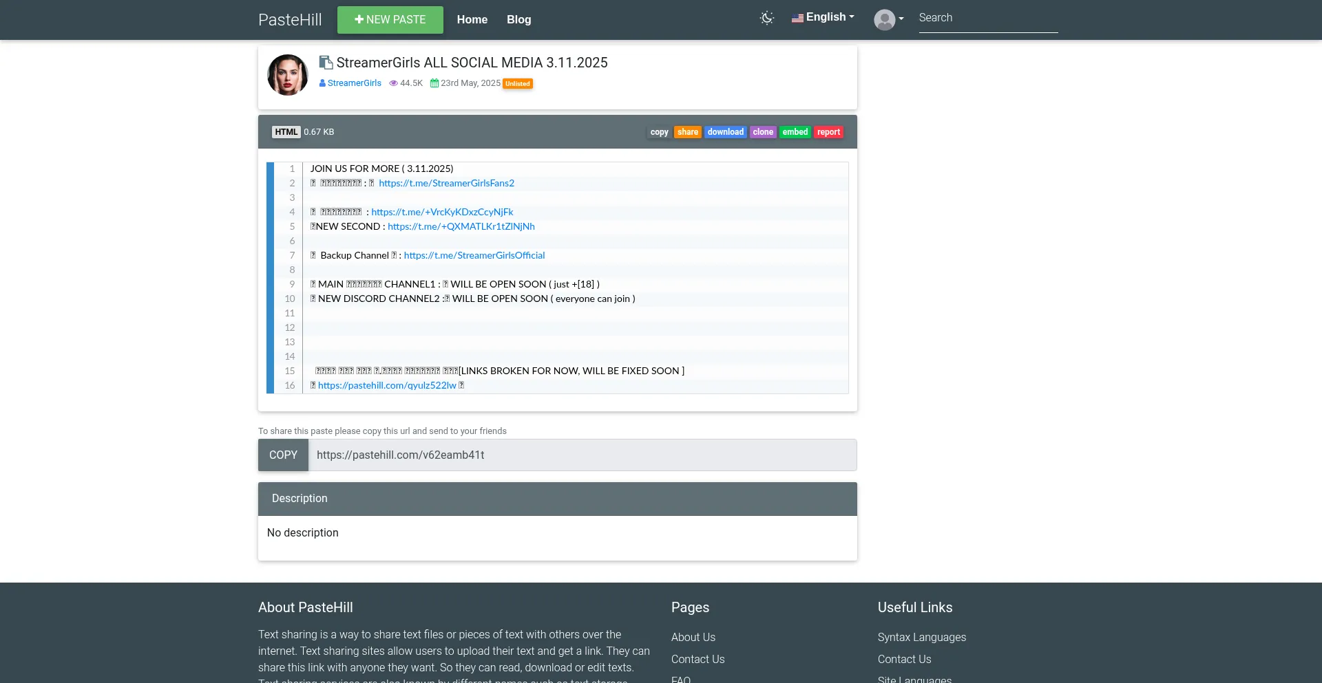The height and width of the screenshot is (683, 1322).
Task: Expand the user account avatar menu
Action: (x=888, y=19)
